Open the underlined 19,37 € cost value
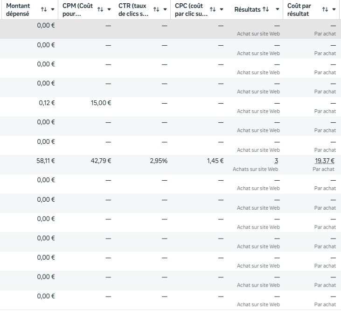 [325, 161]
